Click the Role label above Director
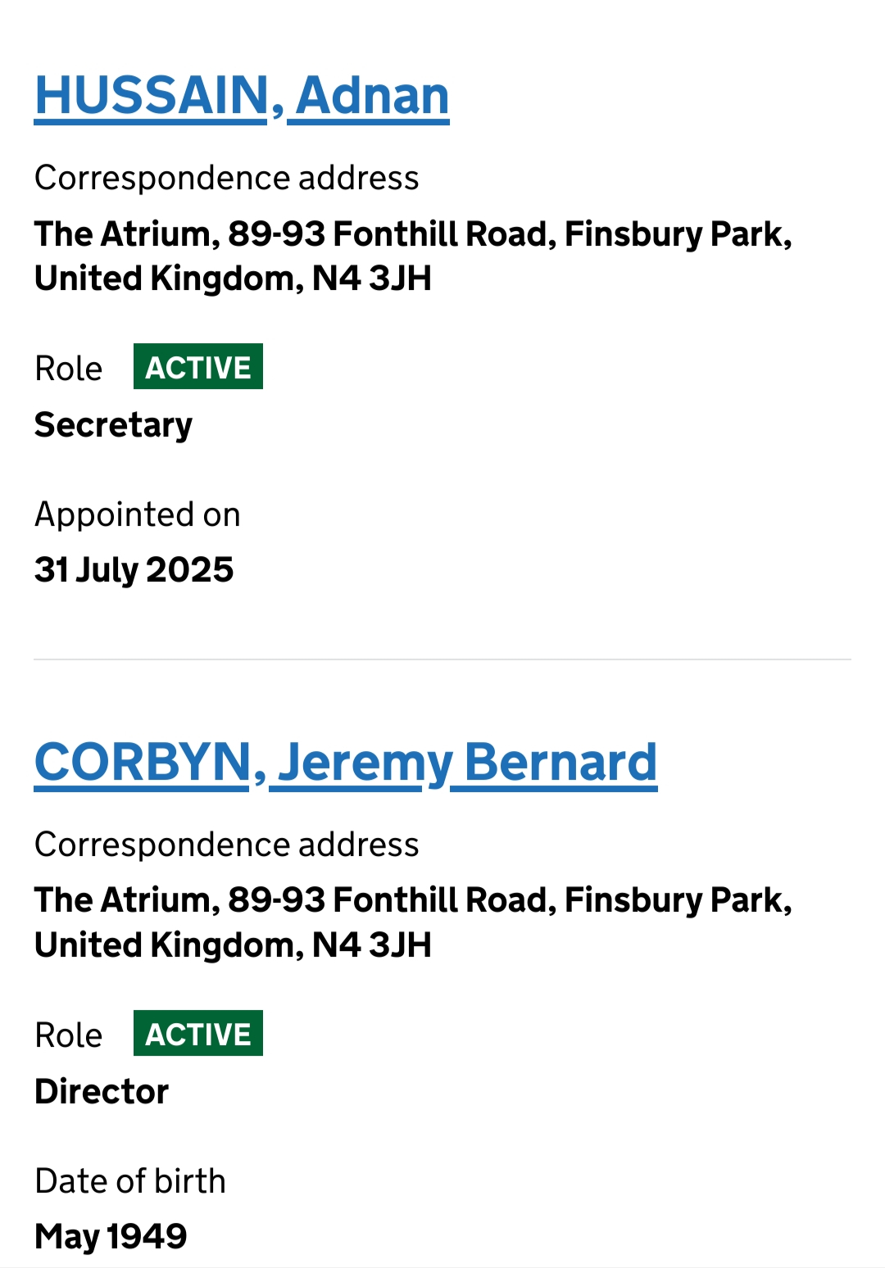This screenshot has width=885, height=1268. (x=69, y=1035)
